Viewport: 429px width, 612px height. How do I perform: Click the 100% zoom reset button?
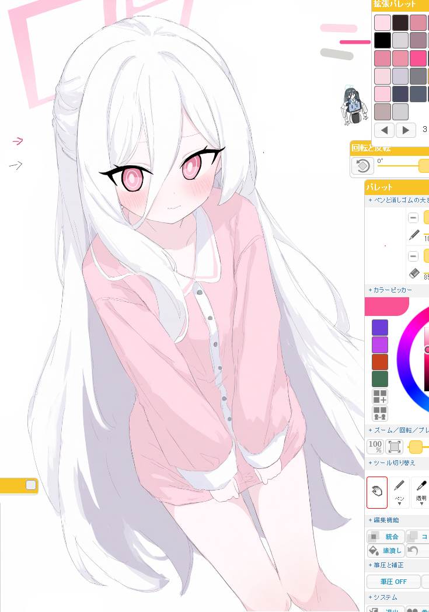[x=375, y=447]
